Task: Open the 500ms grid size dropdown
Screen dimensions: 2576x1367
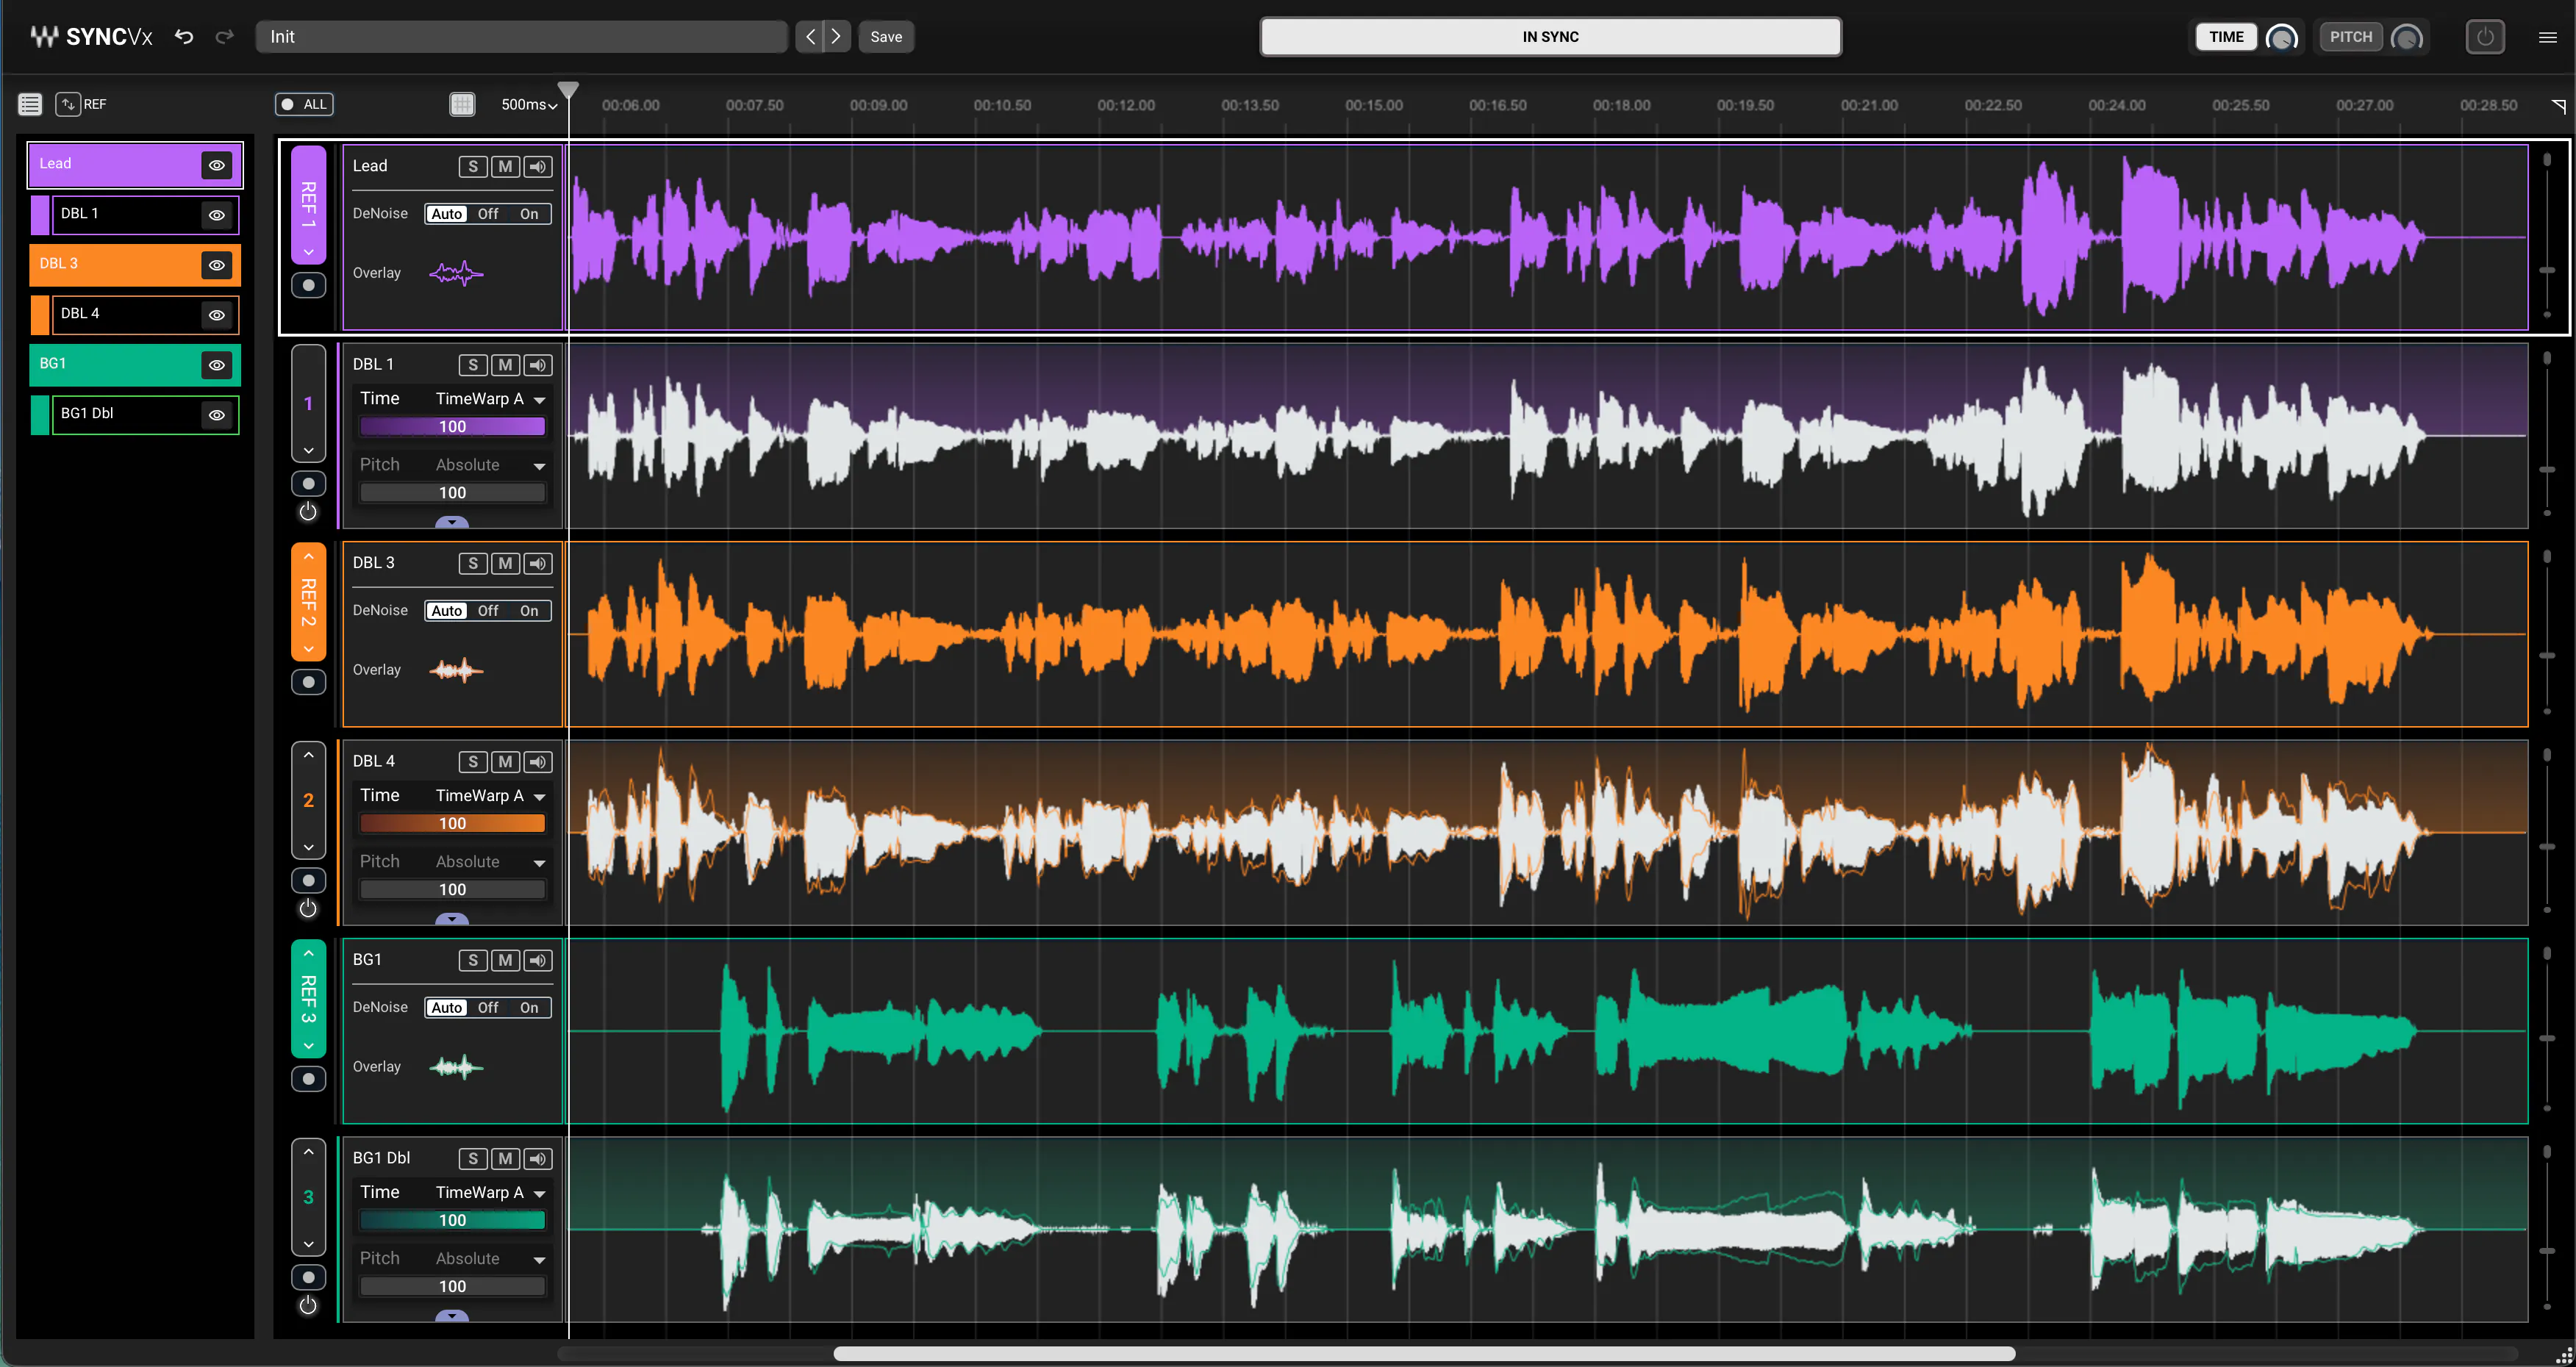Action: click(529, 104)
